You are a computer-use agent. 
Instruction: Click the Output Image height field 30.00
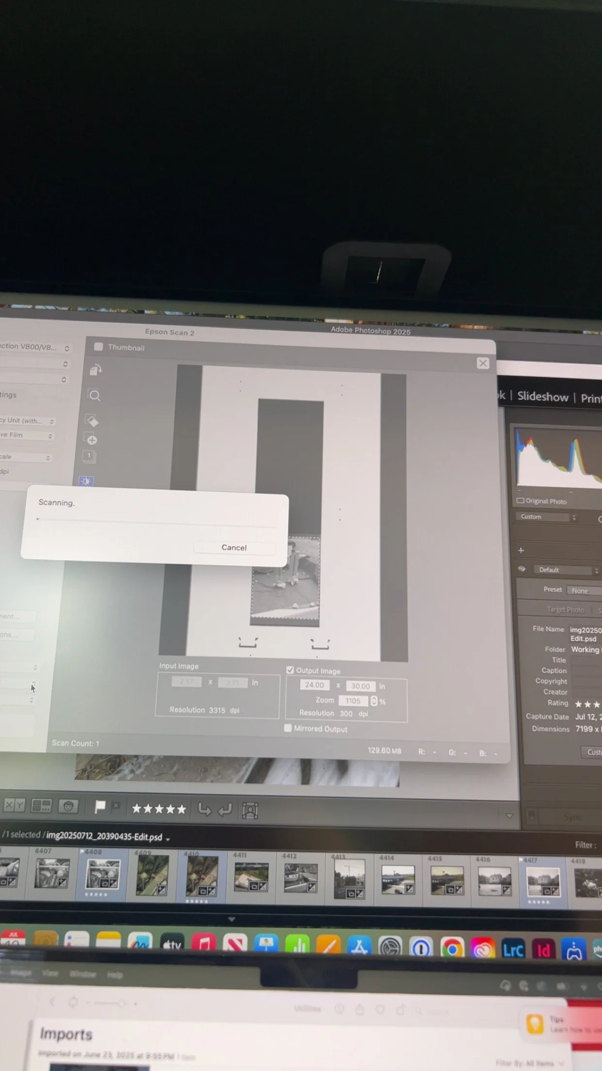[360, 686]
